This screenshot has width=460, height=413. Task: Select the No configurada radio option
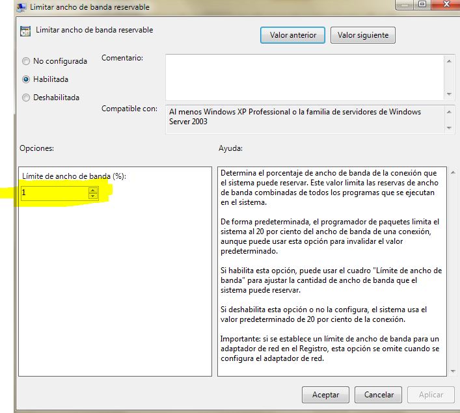tap(55, 61)
